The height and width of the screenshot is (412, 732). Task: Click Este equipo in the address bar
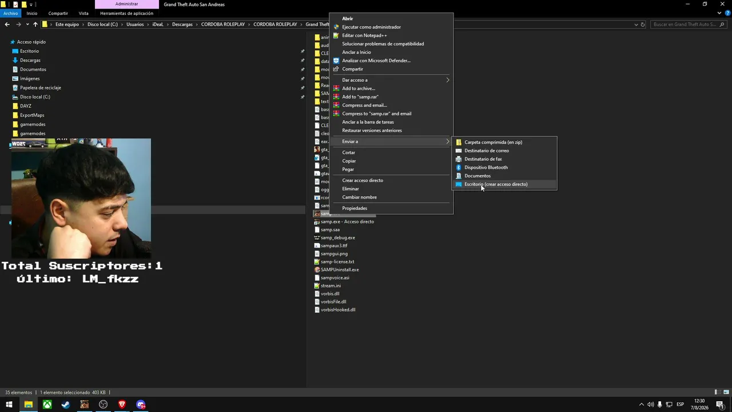[x=67, y=25]
